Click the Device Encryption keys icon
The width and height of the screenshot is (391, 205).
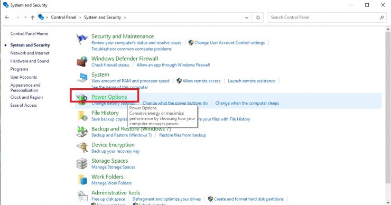point(82,147)
